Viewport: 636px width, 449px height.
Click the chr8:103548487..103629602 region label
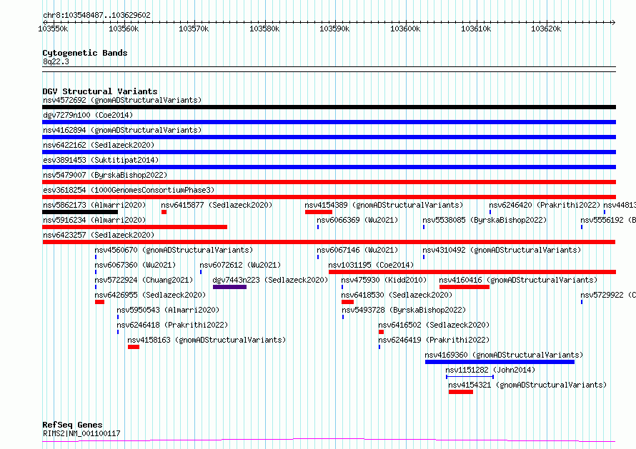[x=96, y=16]
